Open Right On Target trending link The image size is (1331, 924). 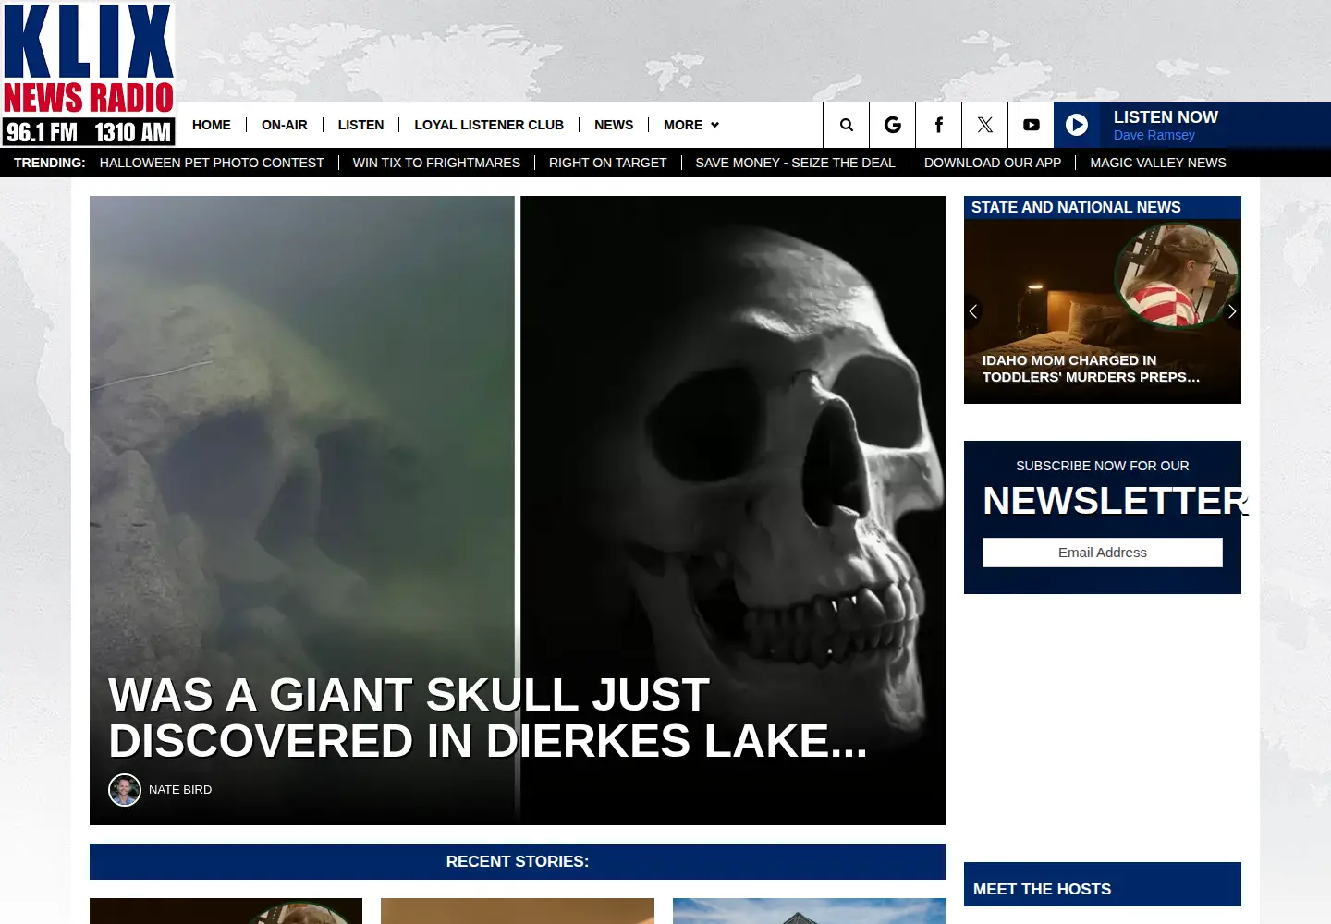(x=607, y=163)
